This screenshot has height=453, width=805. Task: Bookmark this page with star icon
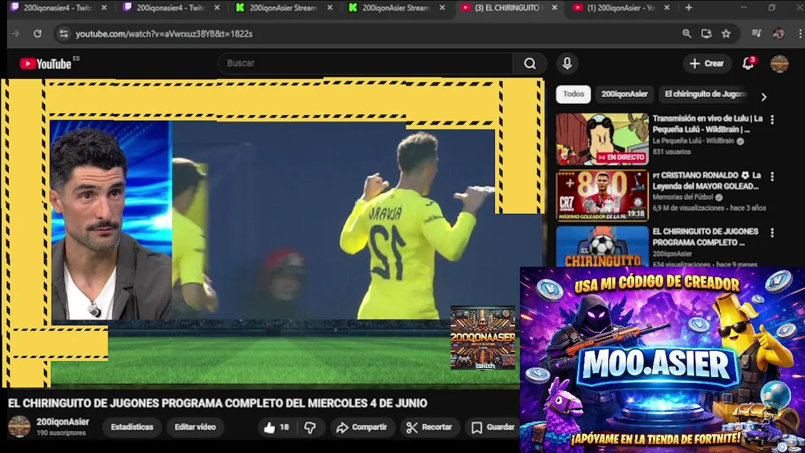[x=726, y=33]
